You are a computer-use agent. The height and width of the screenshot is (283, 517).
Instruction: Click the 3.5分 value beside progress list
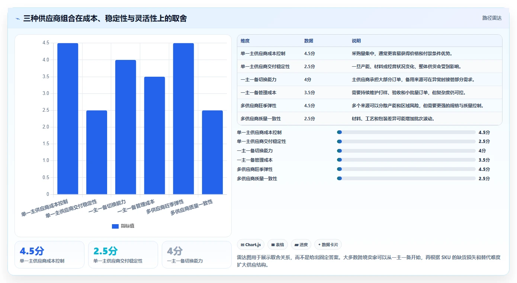[484, 160]
